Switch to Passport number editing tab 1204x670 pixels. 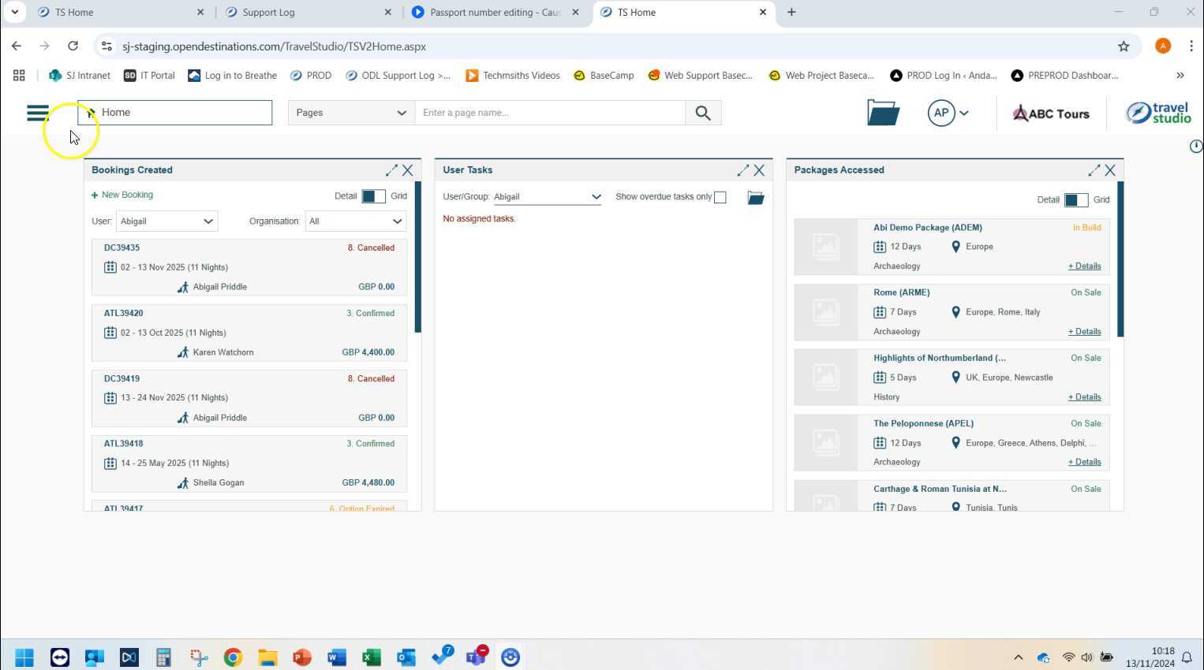pos(495,13)
